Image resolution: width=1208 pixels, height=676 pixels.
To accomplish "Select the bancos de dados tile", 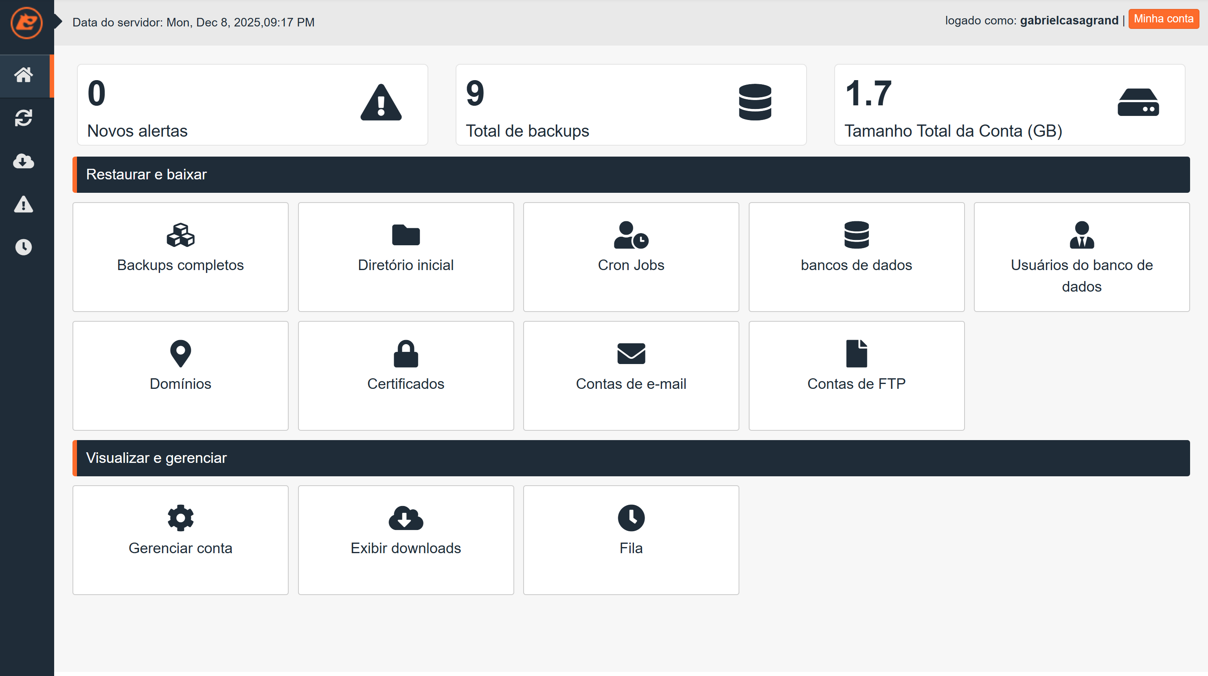I will [x=856, y=256].
